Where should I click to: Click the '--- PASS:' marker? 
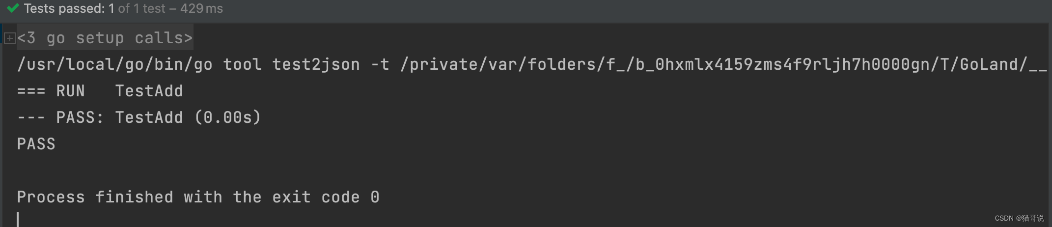click(x=60, y=117)
